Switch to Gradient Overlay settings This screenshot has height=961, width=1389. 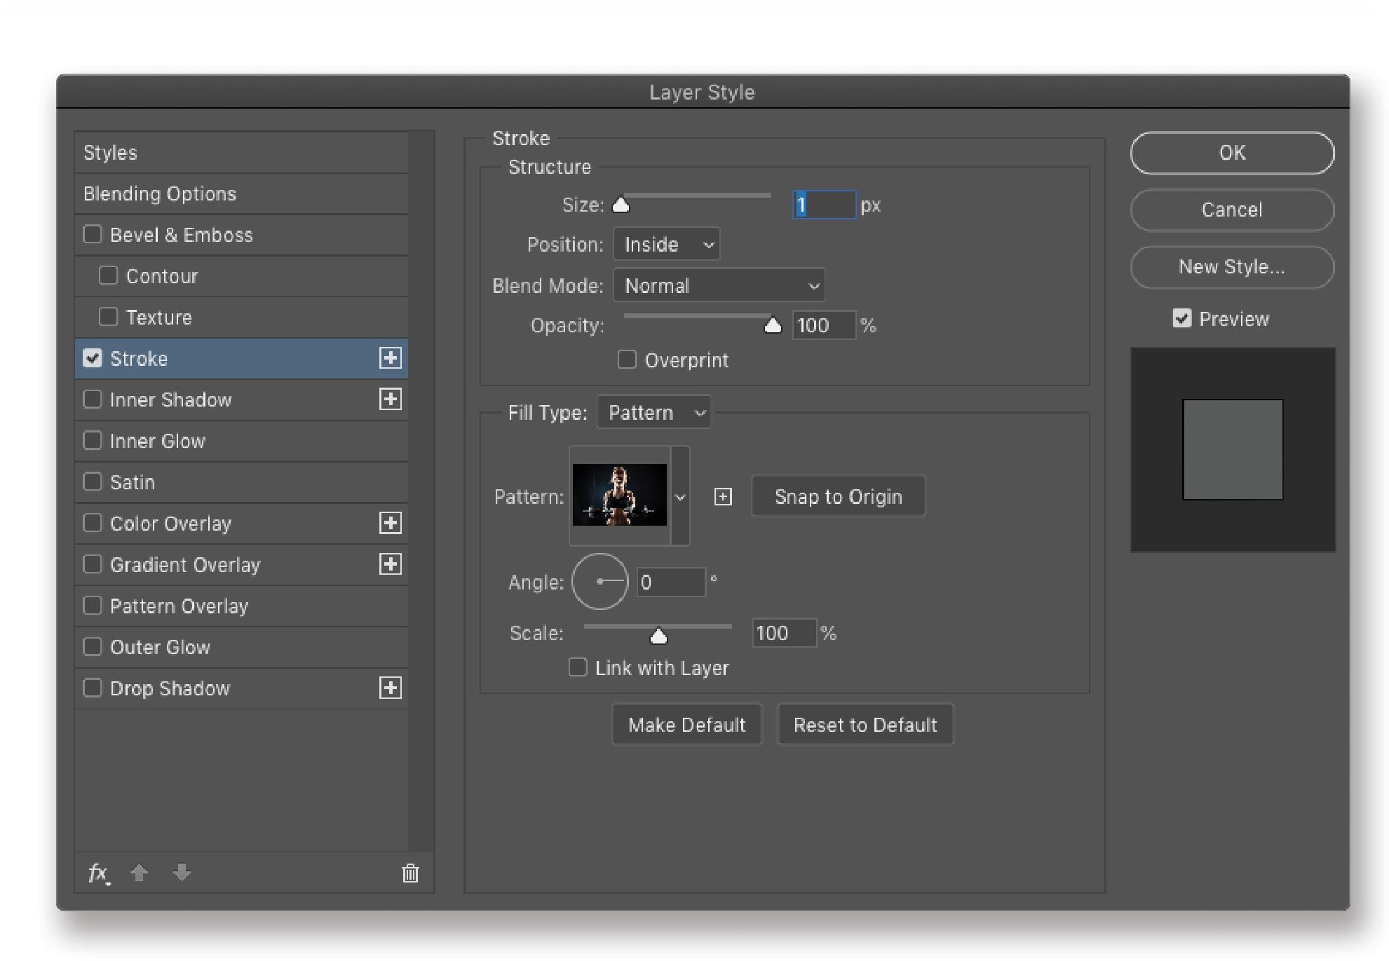tap(185, 564)
